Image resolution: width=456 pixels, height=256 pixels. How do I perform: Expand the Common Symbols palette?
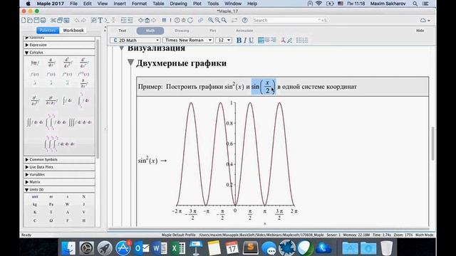[59, 159]
